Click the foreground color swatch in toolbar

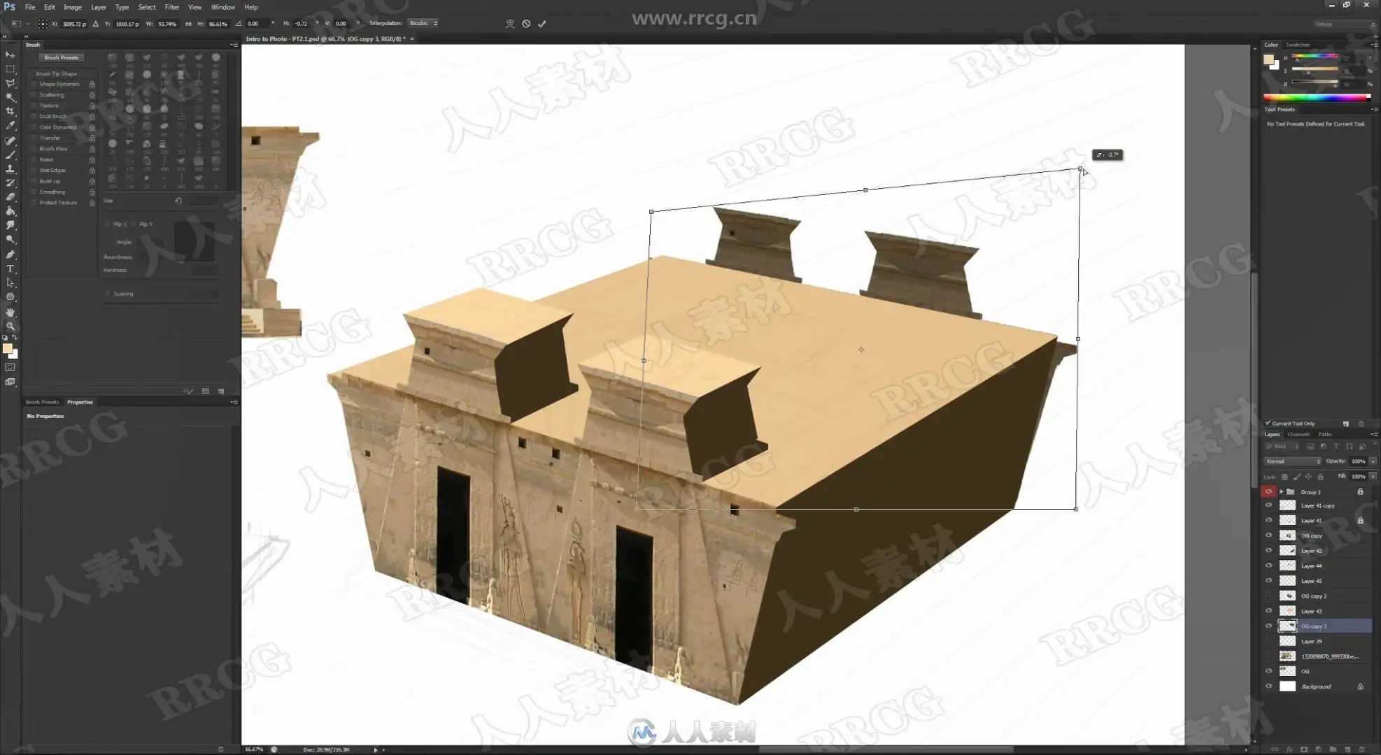pos(7,348)
